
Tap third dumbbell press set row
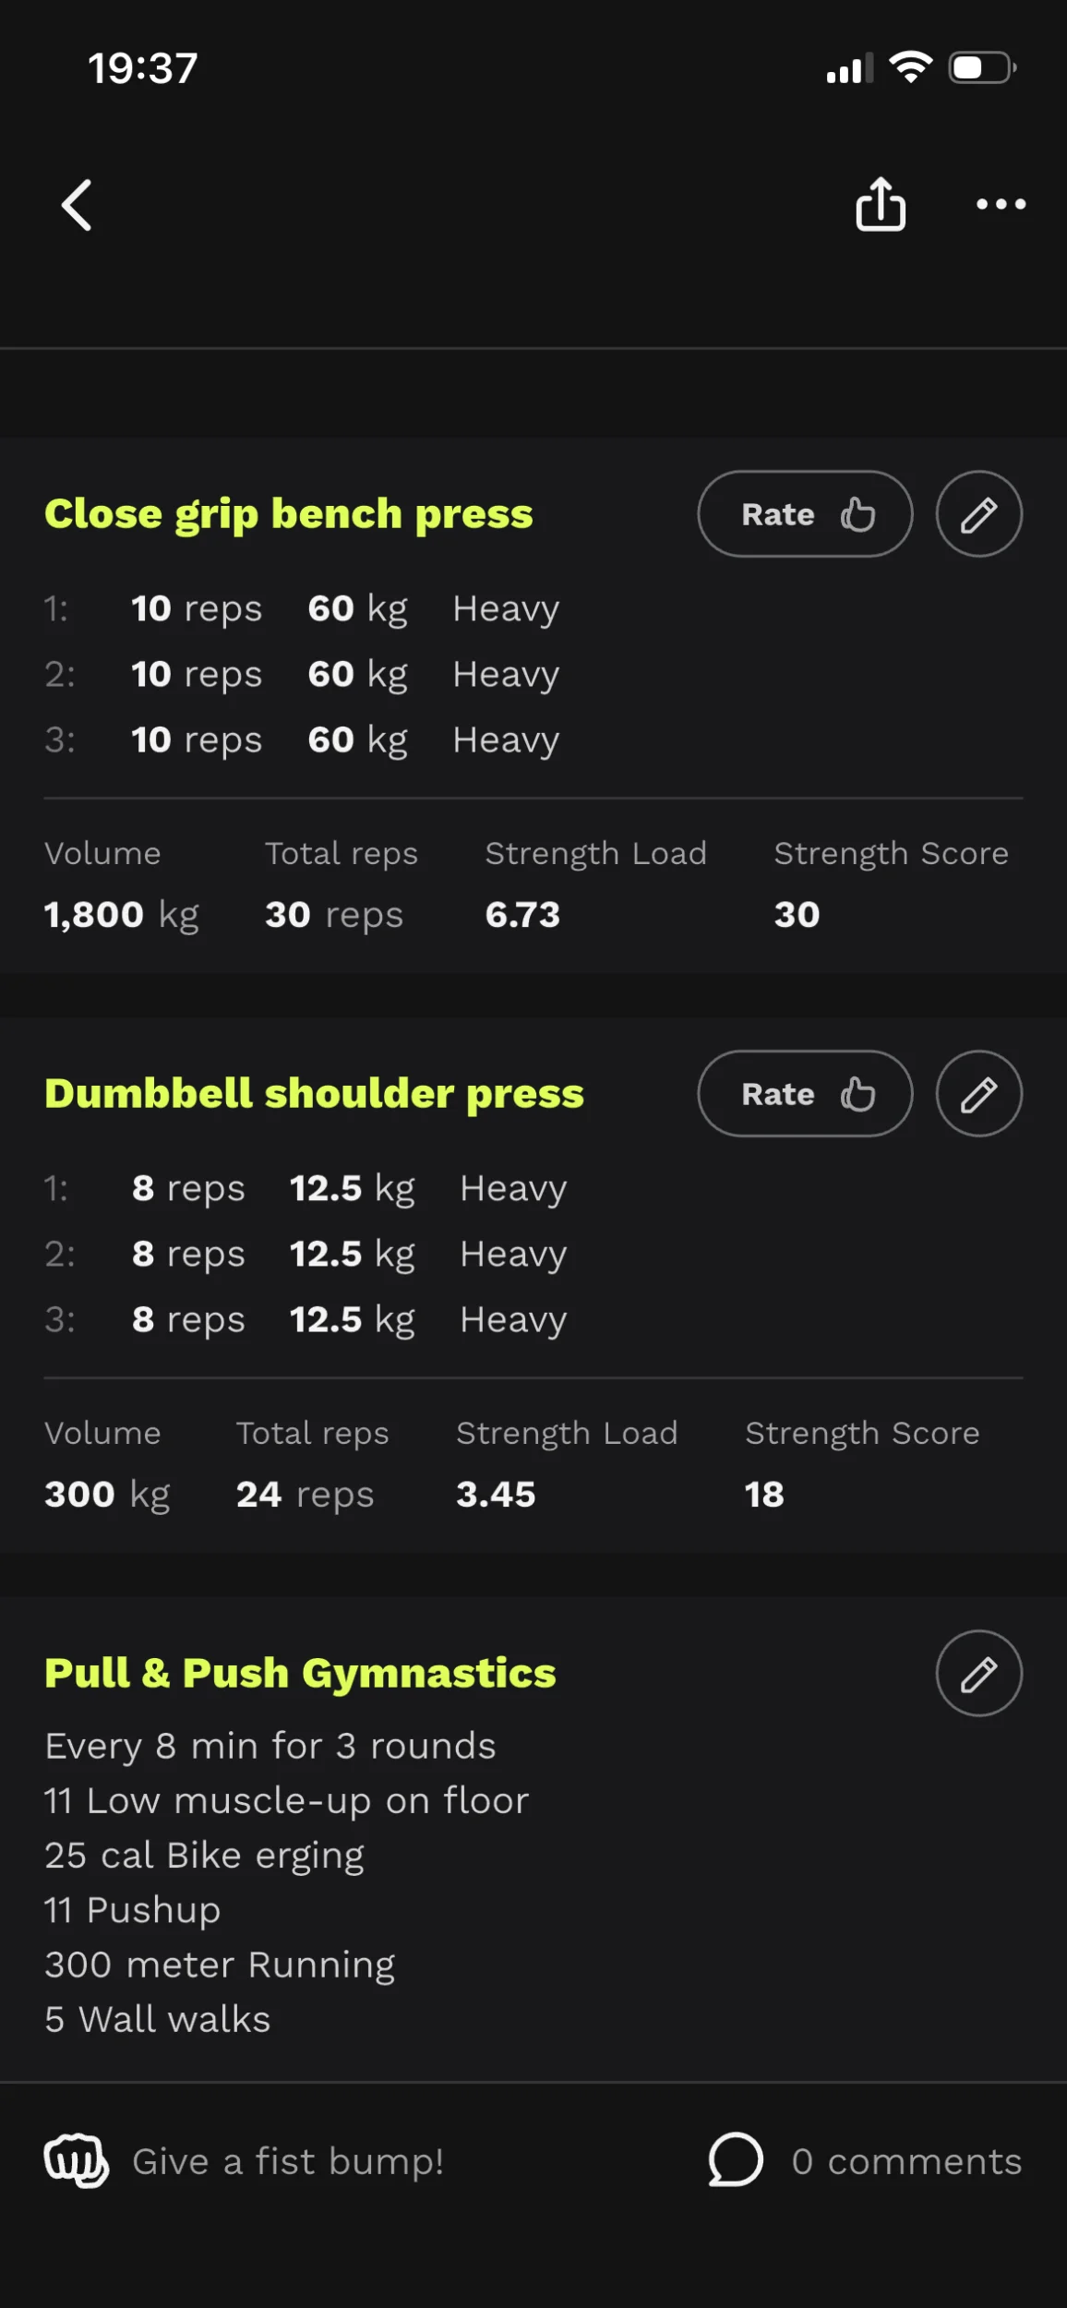coord(306,1320)
